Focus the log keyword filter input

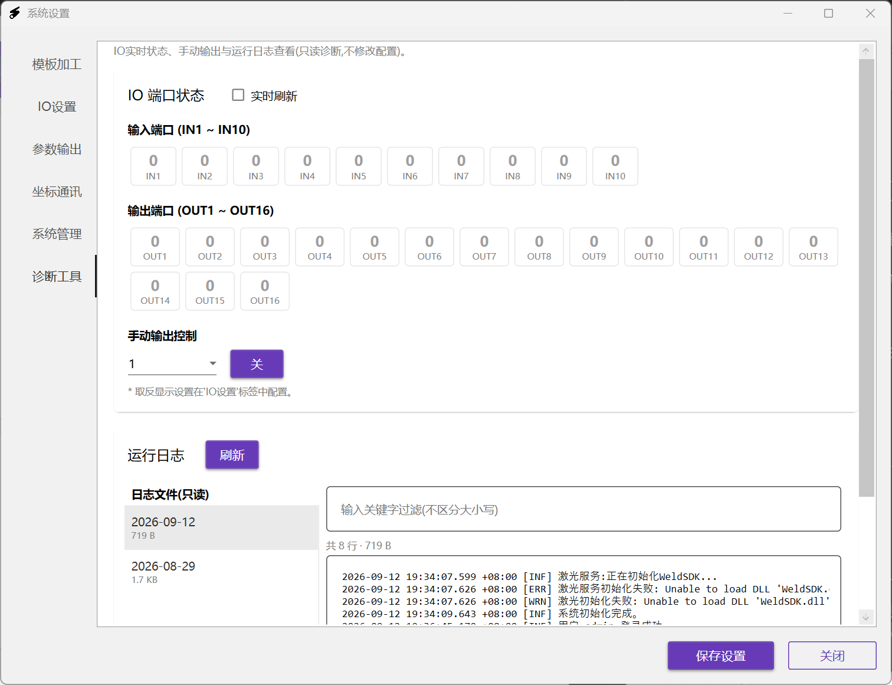[x=583, y=509]
